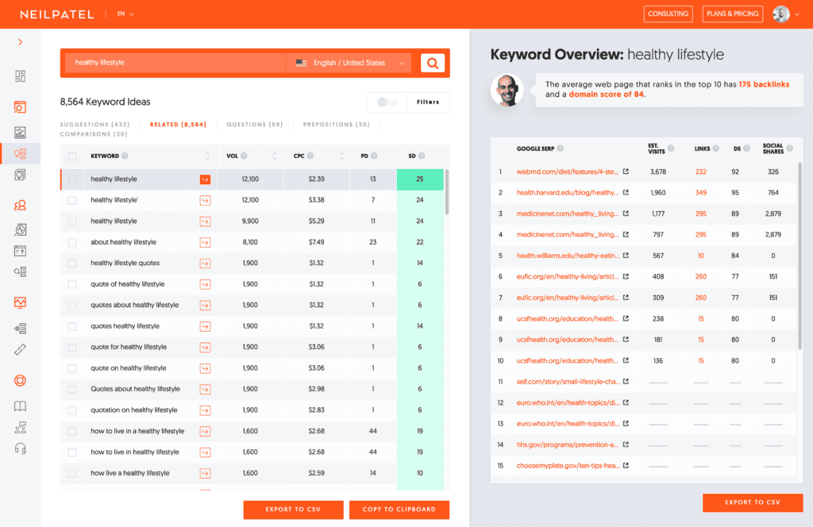Check the box for 'quotation on healthy lifestyle'
The width and height of the screenshot is (813, 527).
[72, 410]
